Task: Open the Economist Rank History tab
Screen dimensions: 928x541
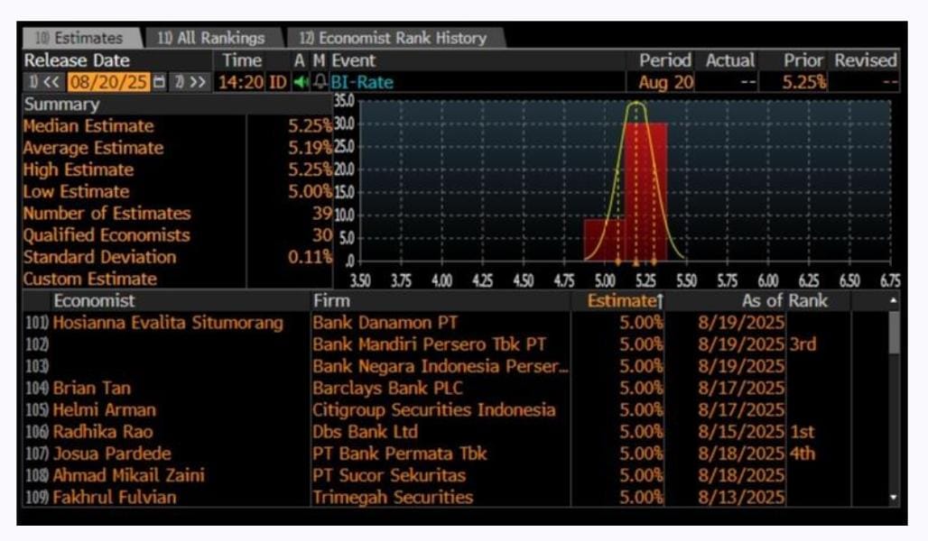Action: pos(393,38)
